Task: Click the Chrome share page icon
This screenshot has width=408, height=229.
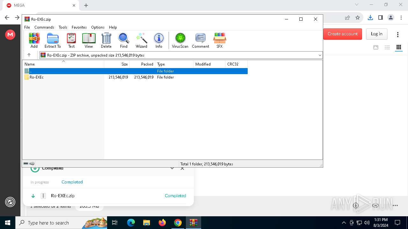Action: [x=347, y=17]
